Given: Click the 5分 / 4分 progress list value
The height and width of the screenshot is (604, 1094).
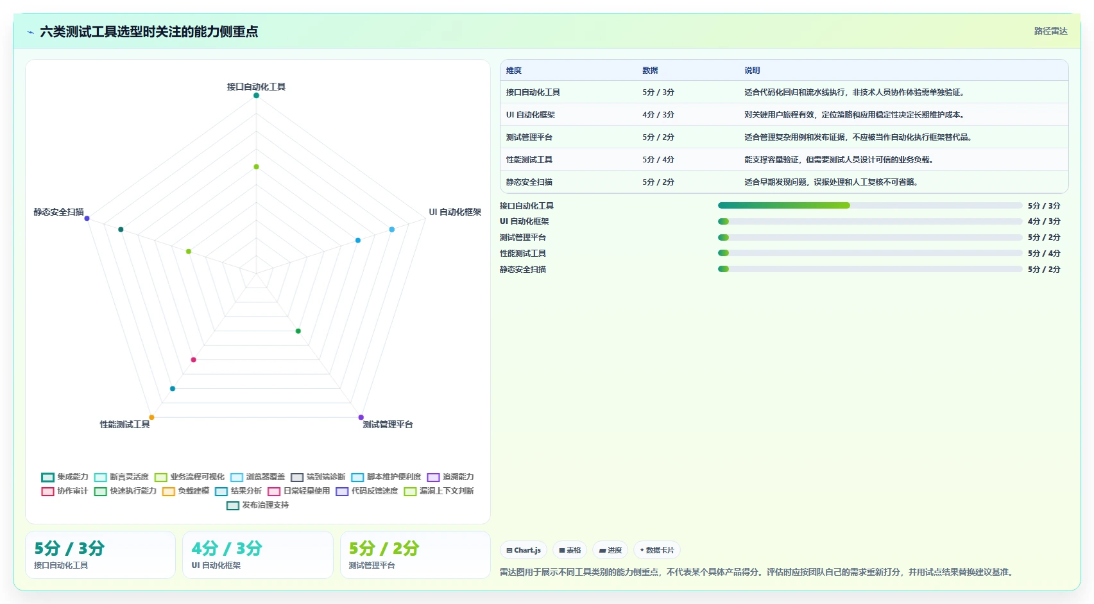Looking at the screenshot, I should click(x=1044, y=254).
